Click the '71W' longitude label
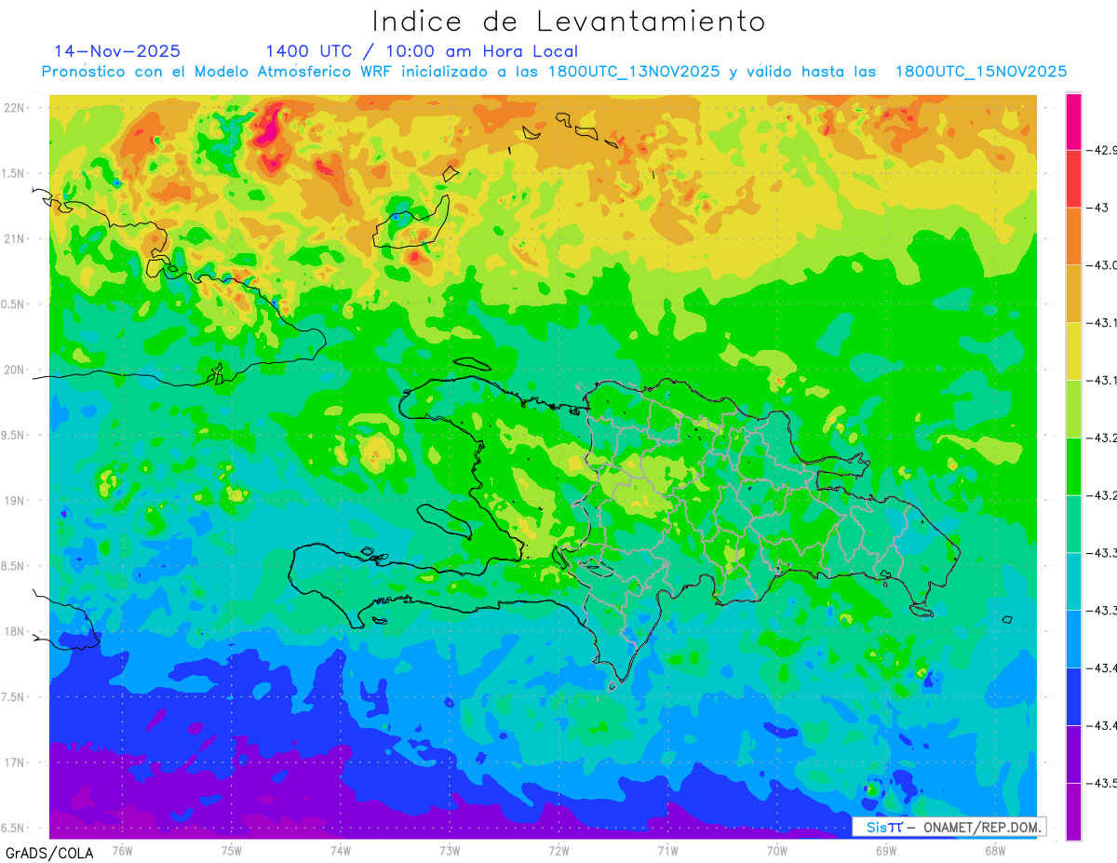The image size is (1117, 863). (x=667, y=850)
